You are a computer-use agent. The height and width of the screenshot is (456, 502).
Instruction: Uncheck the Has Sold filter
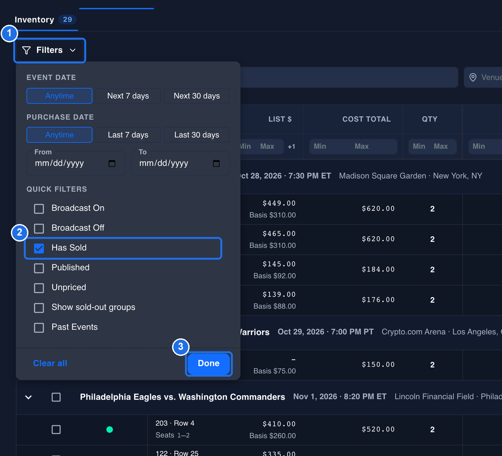pos(39,248)
